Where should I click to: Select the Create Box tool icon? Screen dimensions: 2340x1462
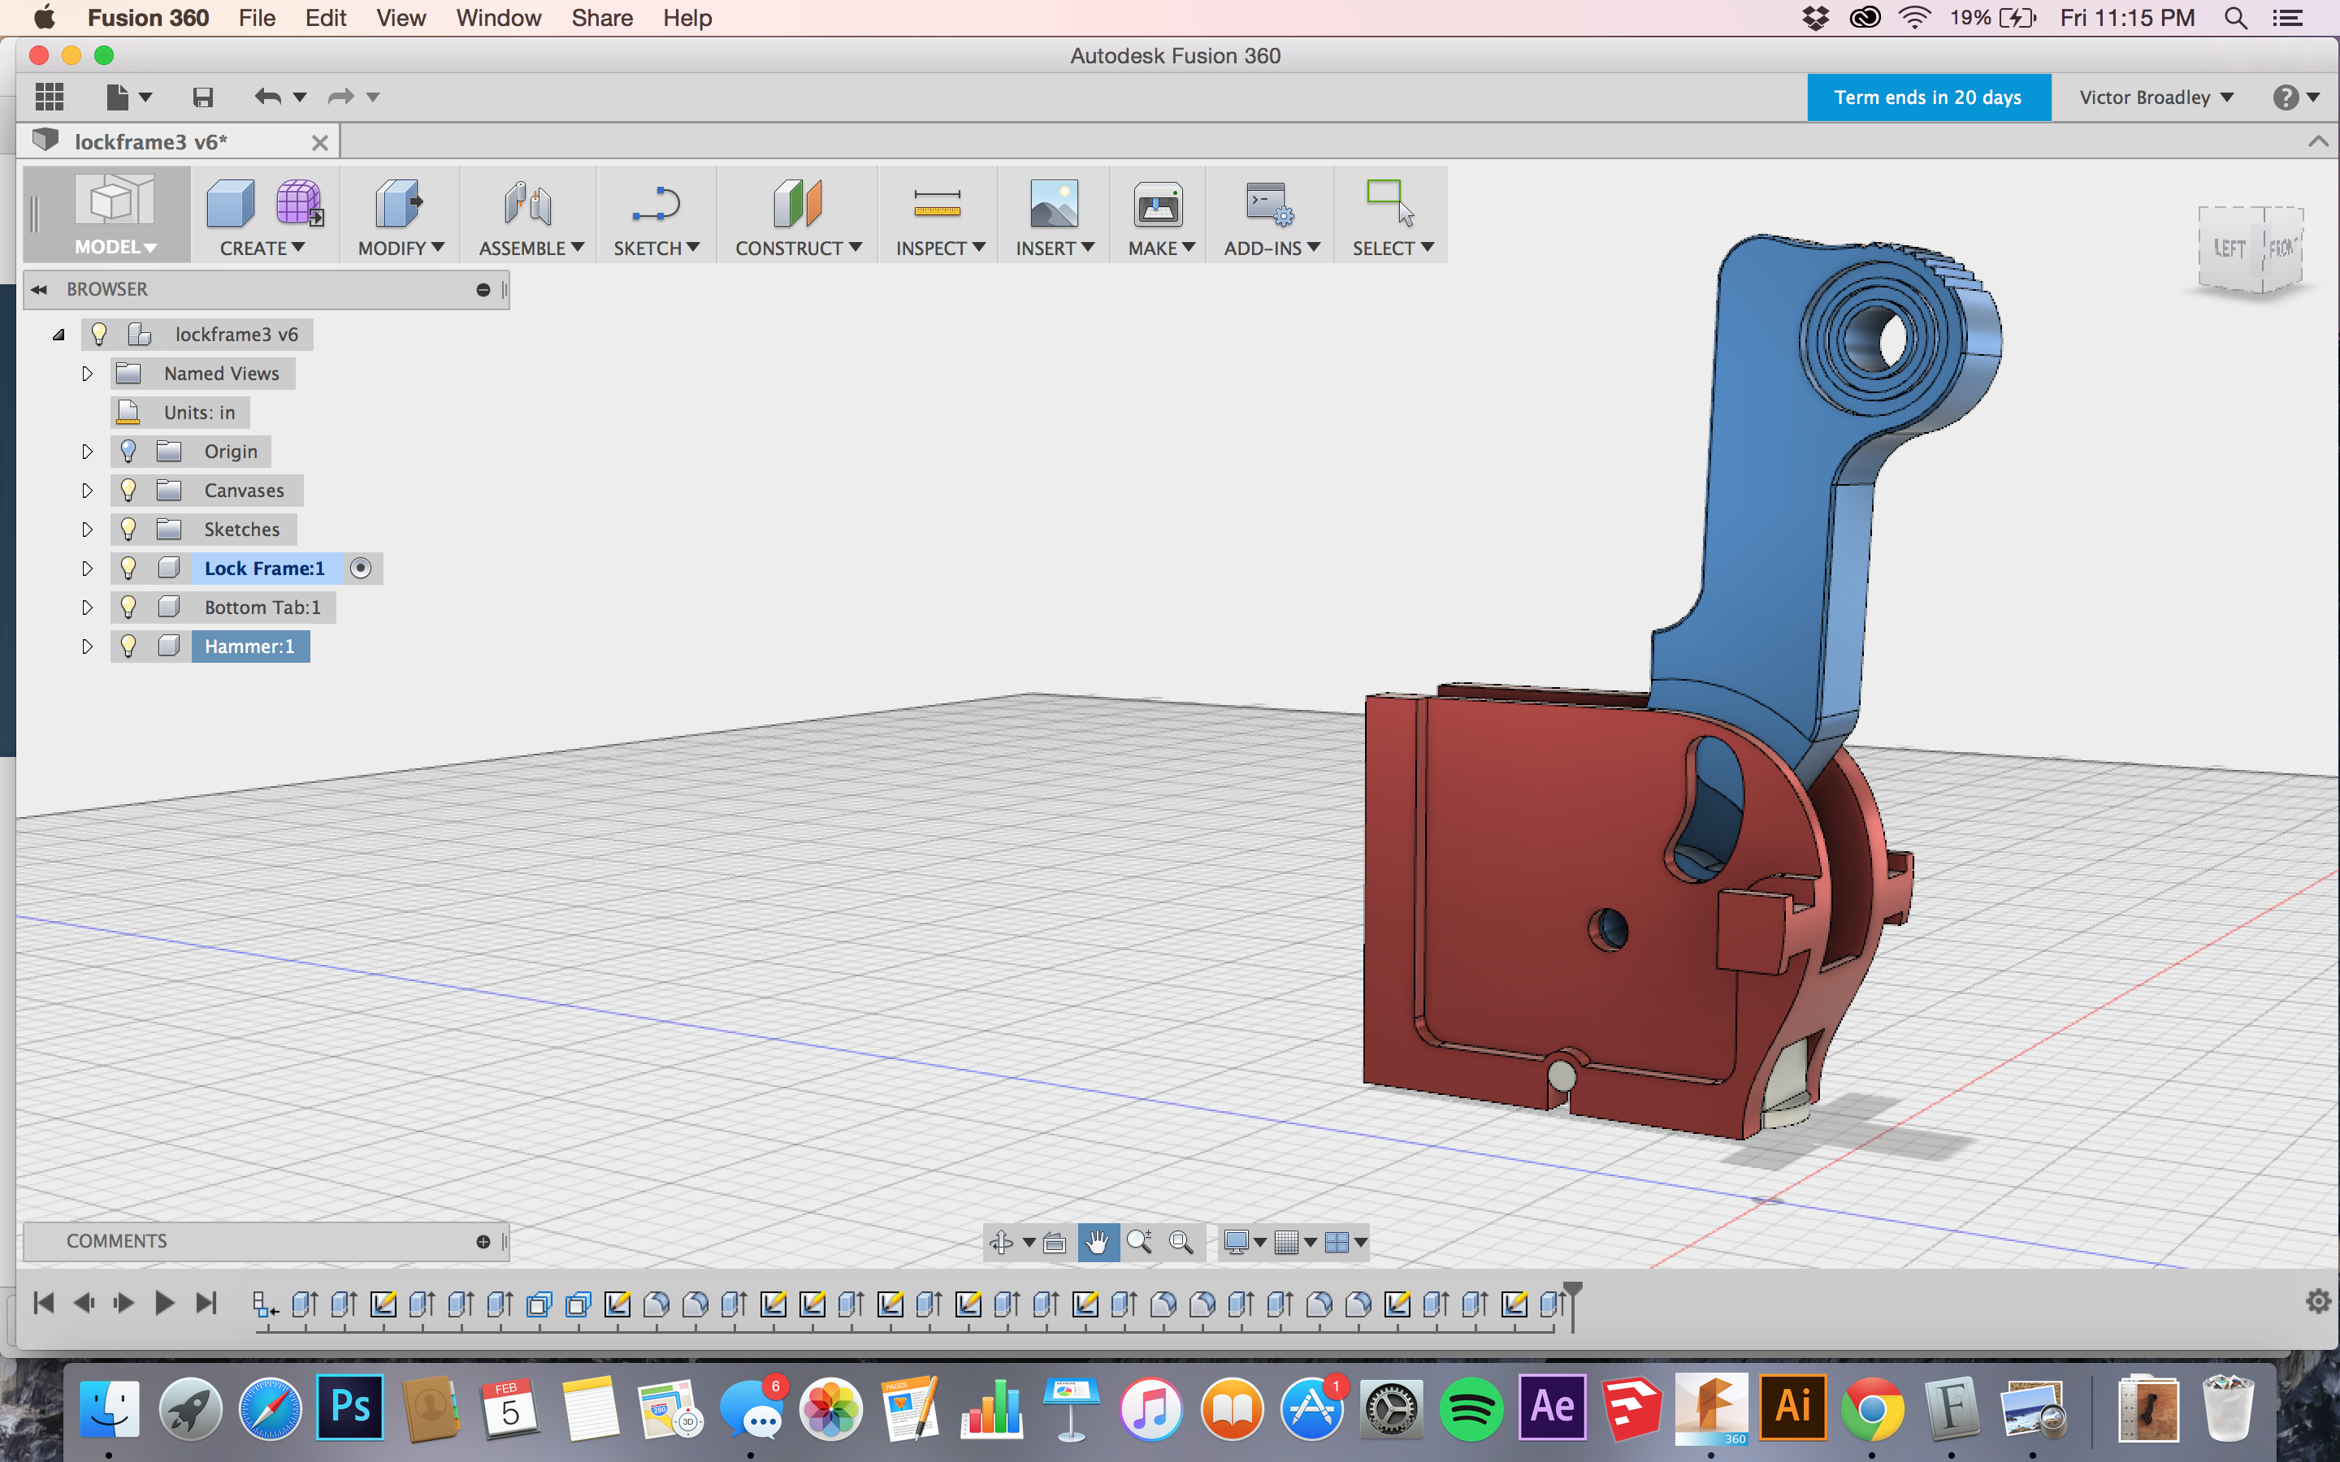point(230,203)
